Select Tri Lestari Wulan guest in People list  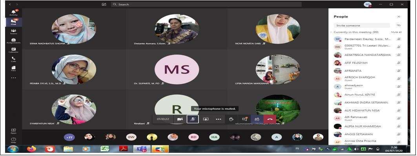(368, 47)
